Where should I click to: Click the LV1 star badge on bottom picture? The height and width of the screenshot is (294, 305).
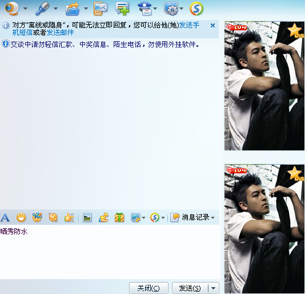pyautogui.click(x=295, y=173)
